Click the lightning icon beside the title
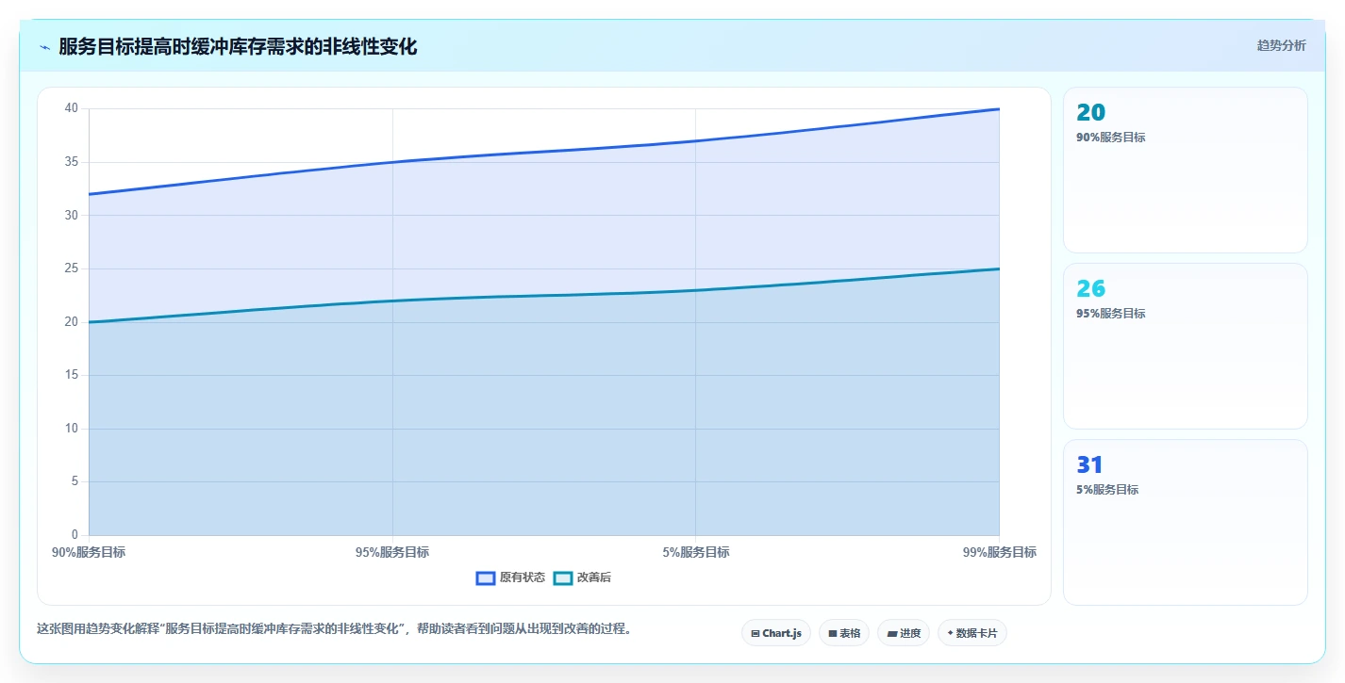Viewport: 1345px width, 683px height. pyautogui.click(x=44, y=47)
